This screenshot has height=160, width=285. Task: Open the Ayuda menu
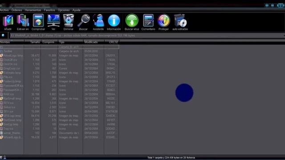[x=76, y=10]
